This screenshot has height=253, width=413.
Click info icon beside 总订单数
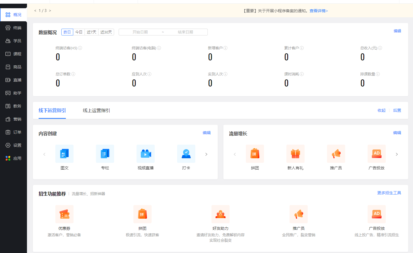[x=73, y=74]
